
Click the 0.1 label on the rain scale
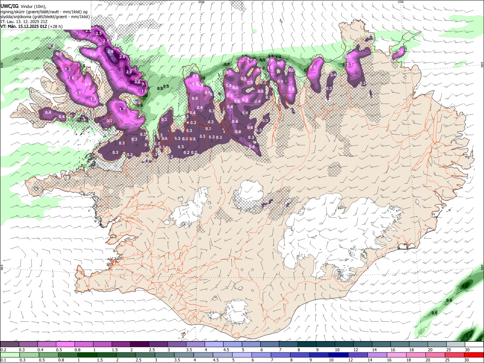3,360
